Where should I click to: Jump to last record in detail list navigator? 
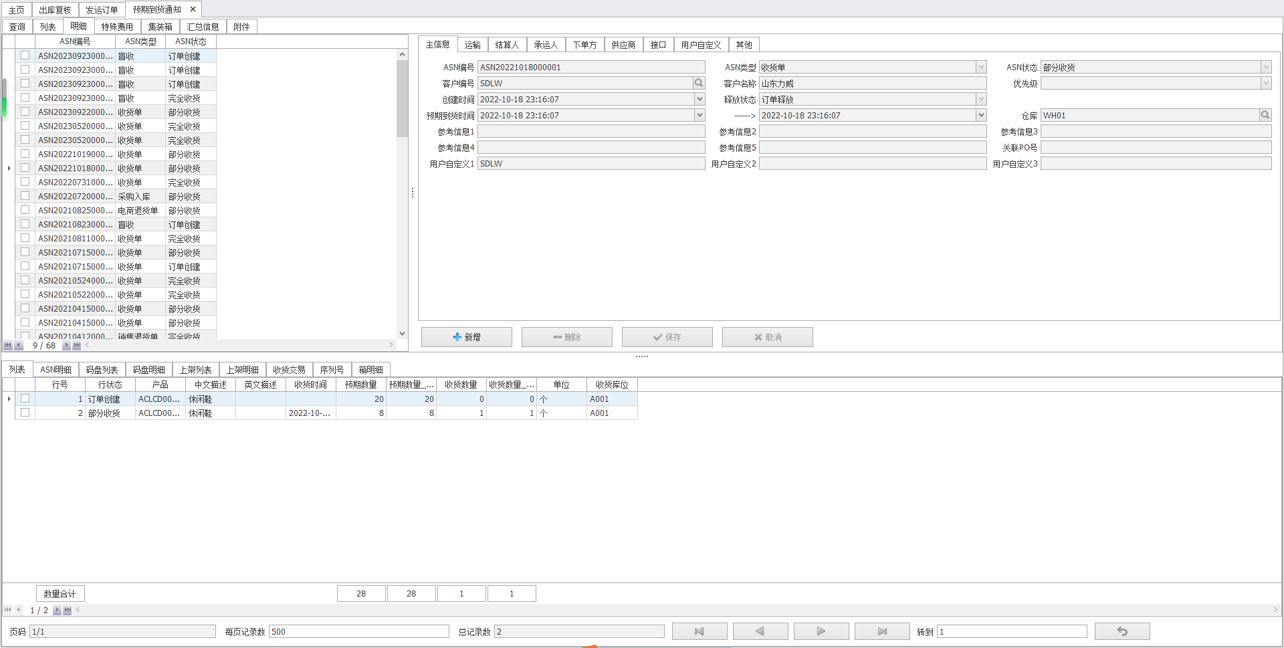pos(67,610)
